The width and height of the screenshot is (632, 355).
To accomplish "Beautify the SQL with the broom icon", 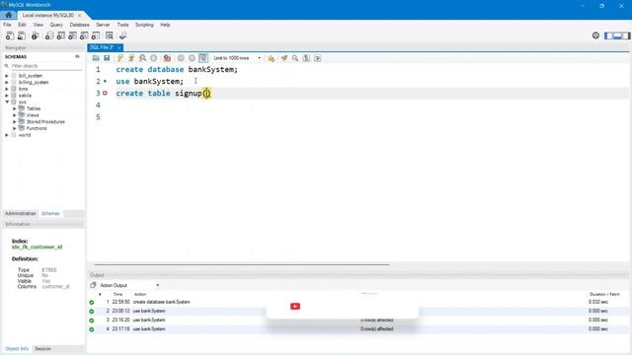I will click(x=284, y=58).
